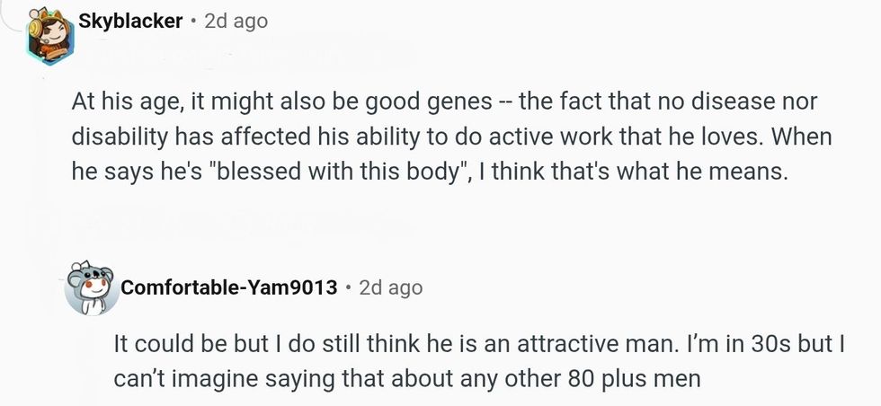Click the dot separator after the Skyblacker name
The height and width of the screenshot is (406, 881).
click(193, 21)
